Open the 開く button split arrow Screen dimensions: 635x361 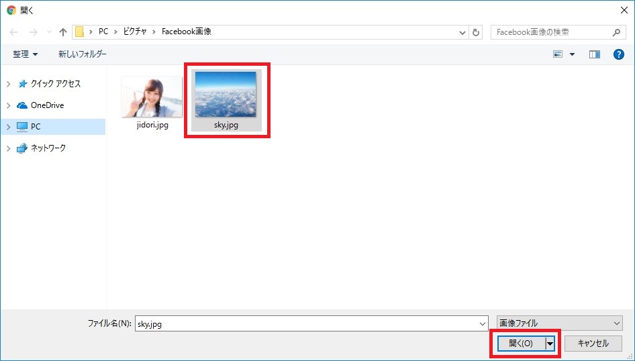click(x=550, y=344)
